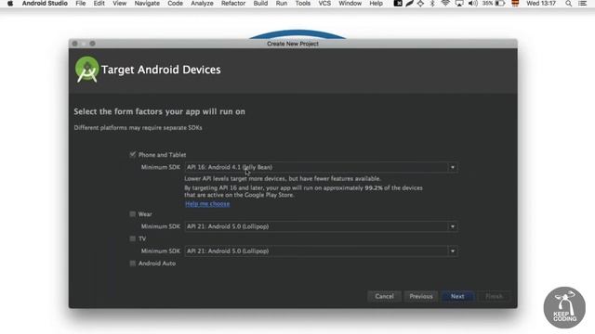Open the File menu
This screenshot has height=334, width=595.
pos(81,4)
